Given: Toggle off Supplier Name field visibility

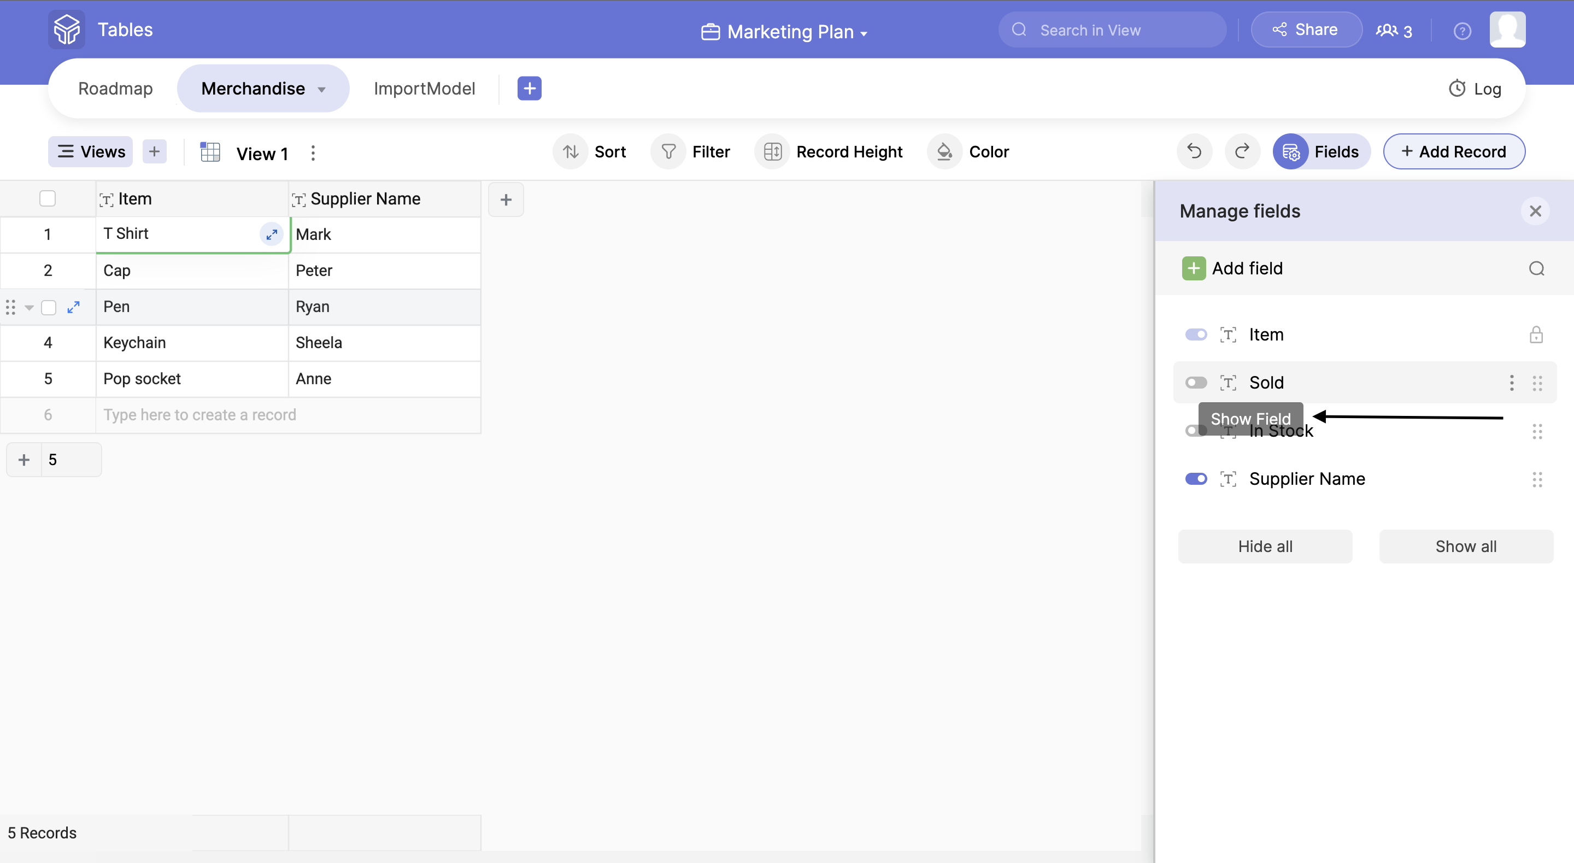Looking at the screenshot, I should [x=1196, y=479].
